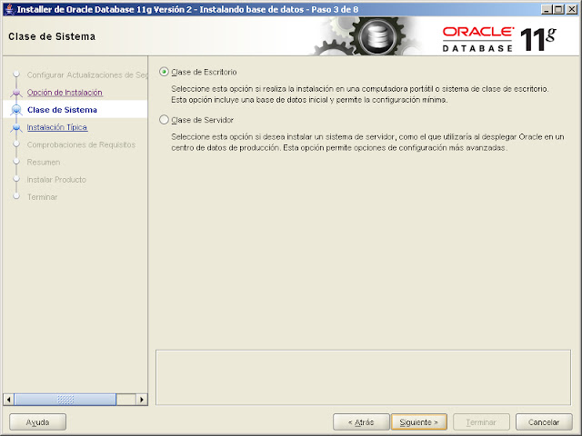Open help with the Ayuda button
Viewport: 582px width, 436px height.
(37, 421)
